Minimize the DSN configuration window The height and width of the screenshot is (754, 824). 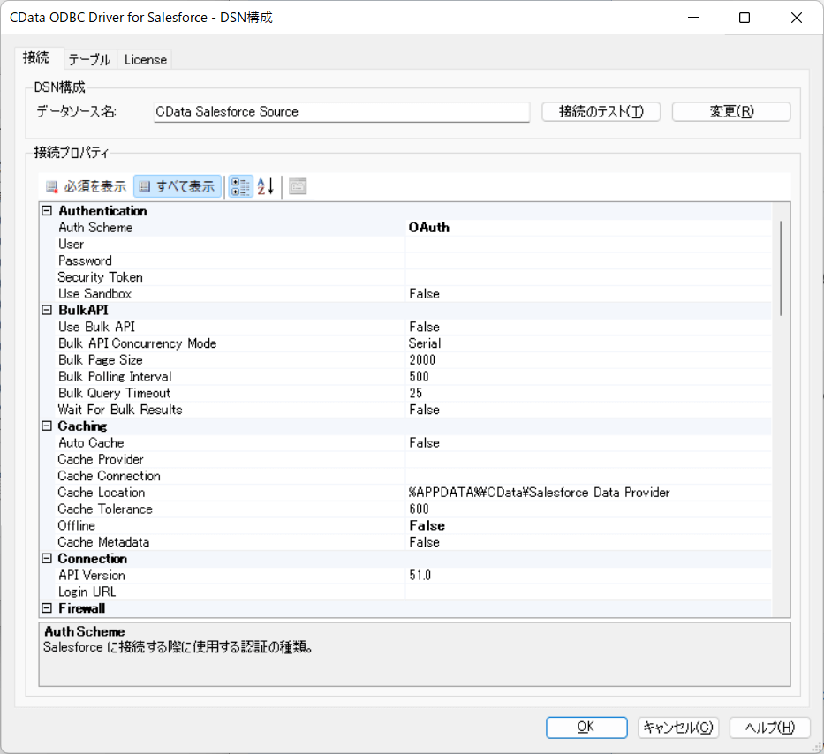click(x=693, y=18)
